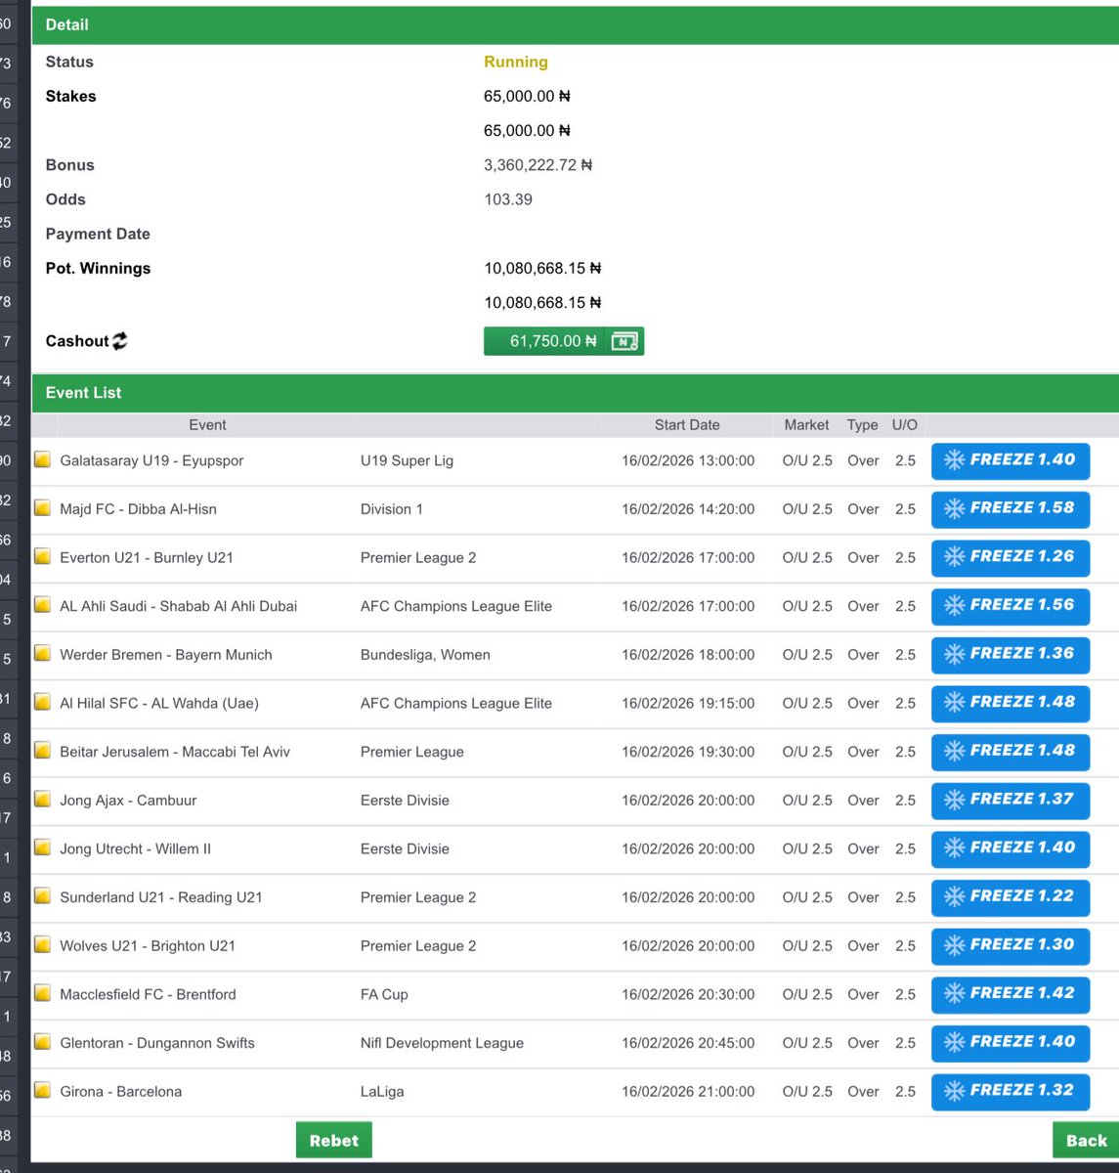Select the Girona - Barcelona event name
This screenshot has width=1119, height=1173.
pos(121,1091)
